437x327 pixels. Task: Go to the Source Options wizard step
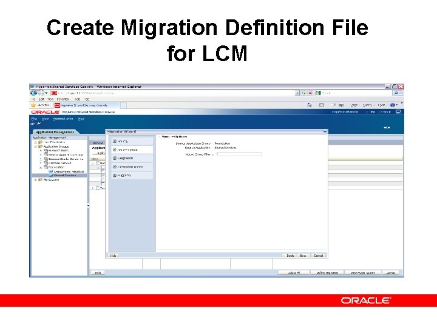132,150
